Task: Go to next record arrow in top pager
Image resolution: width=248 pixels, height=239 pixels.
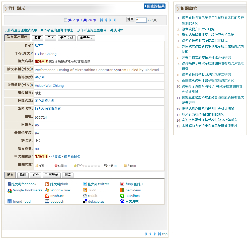Action: [x=110, y=20]
